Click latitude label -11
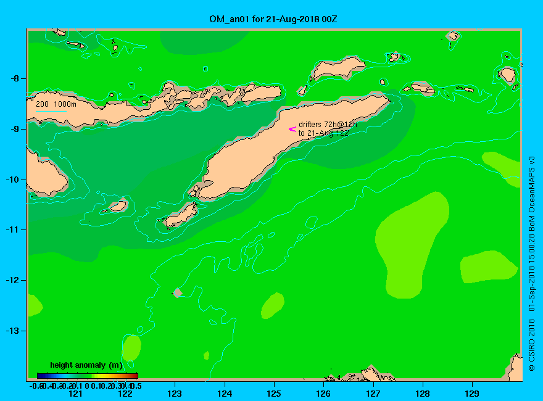 tap(12, 229)
